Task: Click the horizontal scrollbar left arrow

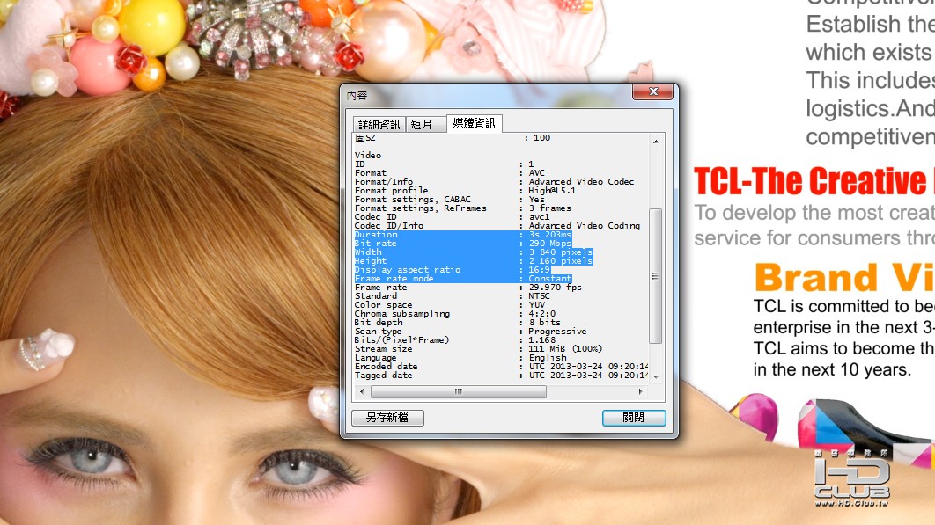Action: coord(362,391)
